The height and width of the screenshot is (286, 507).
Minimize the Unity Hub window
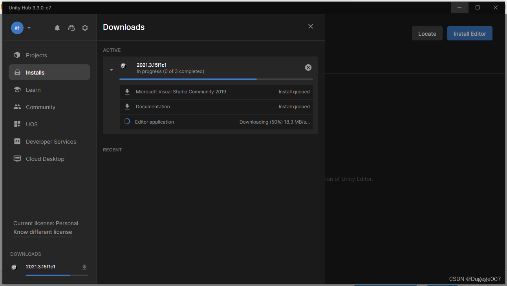coord(459,7)
